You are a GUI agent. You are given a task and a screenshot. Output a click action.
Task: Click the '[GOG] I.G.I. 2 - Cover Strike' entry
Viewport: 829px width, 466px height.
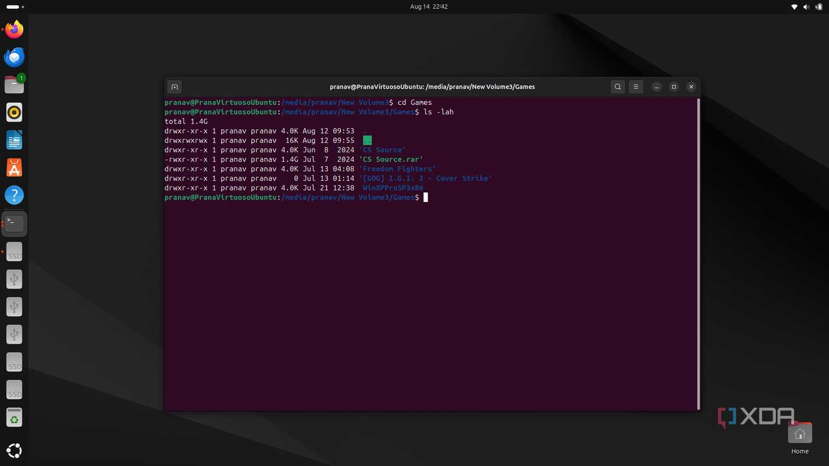pos(425,178)
